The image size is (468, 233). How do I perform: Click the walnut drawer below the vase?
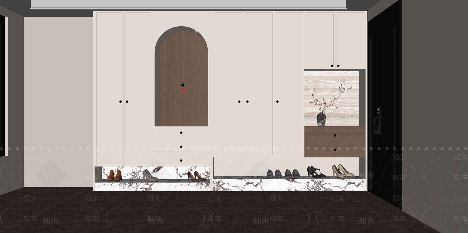(x=335, y=142)
